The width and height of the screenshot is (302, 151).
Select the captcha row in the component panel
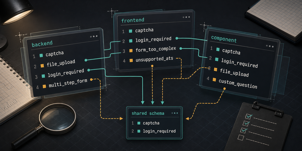(x=225, y=50)
